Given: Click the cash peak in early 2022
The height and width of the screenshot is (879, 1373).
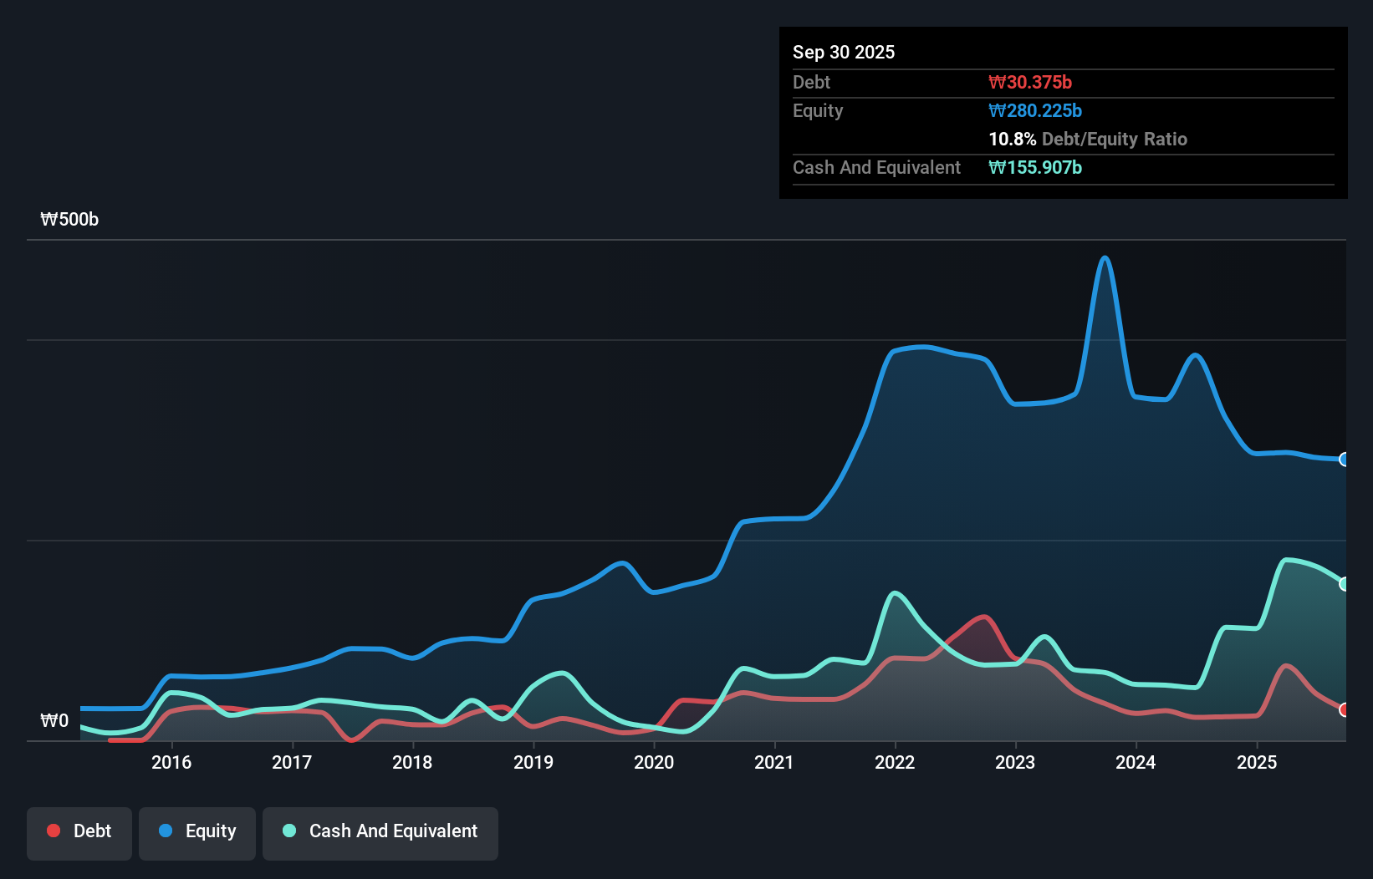Looking at the screenshot, I should pyautogui.click(x=896, y=594).
